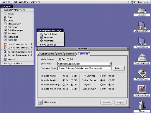The image size is (151, 113).
Task: Set Remote Shell to On
Action: coord(64,76)
